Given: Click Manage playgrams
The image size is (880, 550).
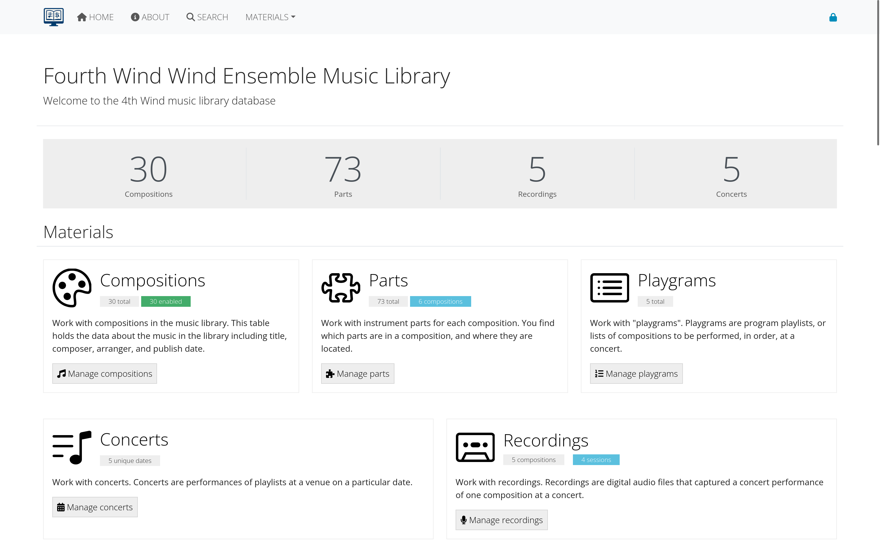Looking at the screenshot, I should click(x=636, y=373).
